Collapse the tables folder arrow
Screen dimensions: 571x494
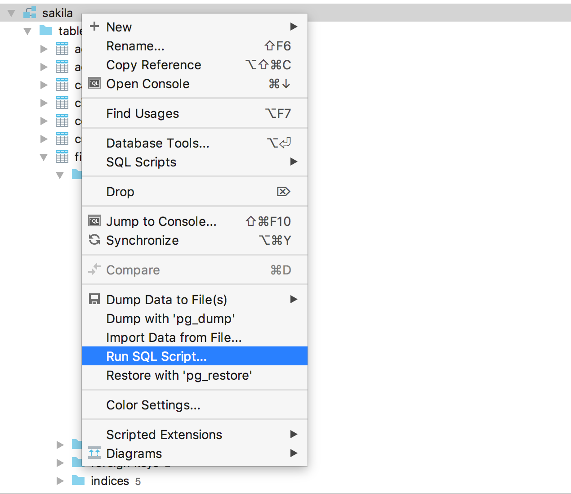coord(27,31)
